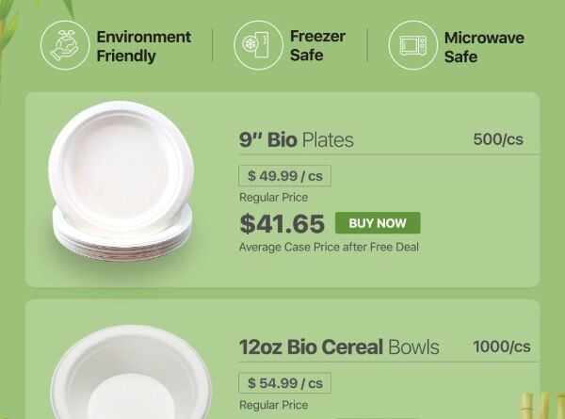Click the Environment Friendly hand-leaf icon
The image size is (565, 419).
coord(64,45)
